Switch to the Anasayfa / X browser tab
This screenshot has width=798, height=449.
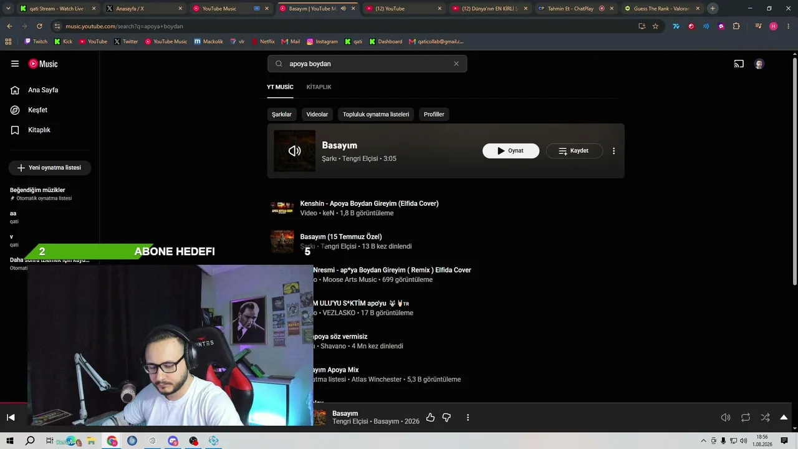click(143, 9)
